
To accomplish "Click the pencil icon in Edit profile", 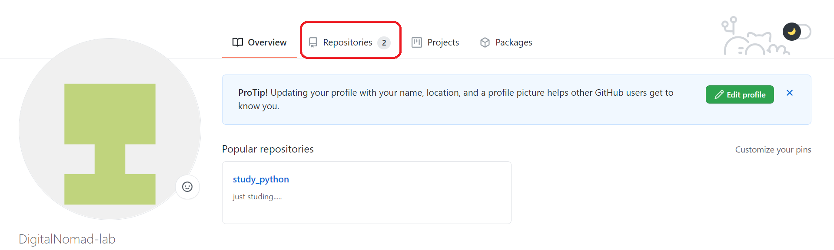I will 719,94.
